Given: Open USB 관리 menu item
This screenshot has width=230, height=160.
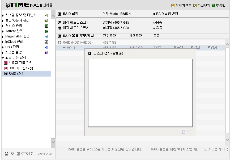Looking at the screenshot, I should [x=12, y=47].
